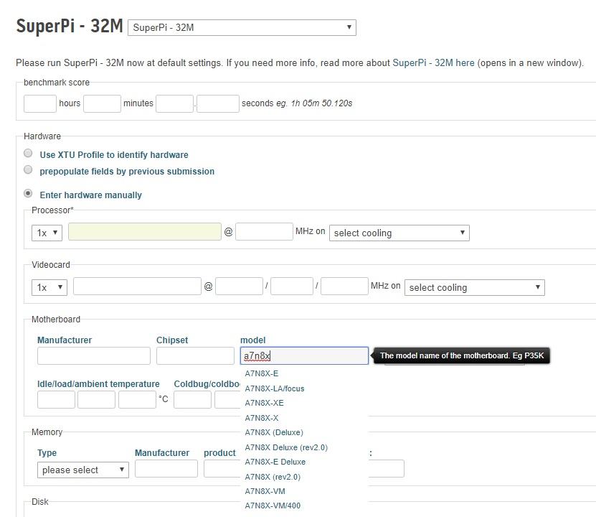Focus the seconds decimal field
The image size is (596, 517).
tap(218, 103)
